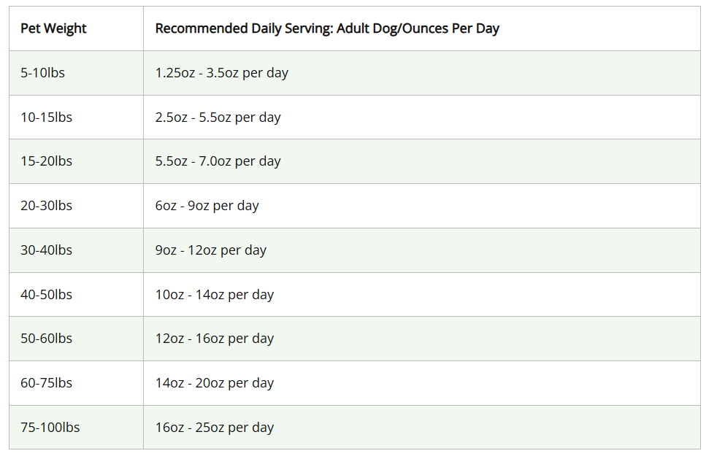The height and width of the screenshot is (459, 709).
Task: Click the "16oz - 25oz per day" serving
Action: click(214, 428)
